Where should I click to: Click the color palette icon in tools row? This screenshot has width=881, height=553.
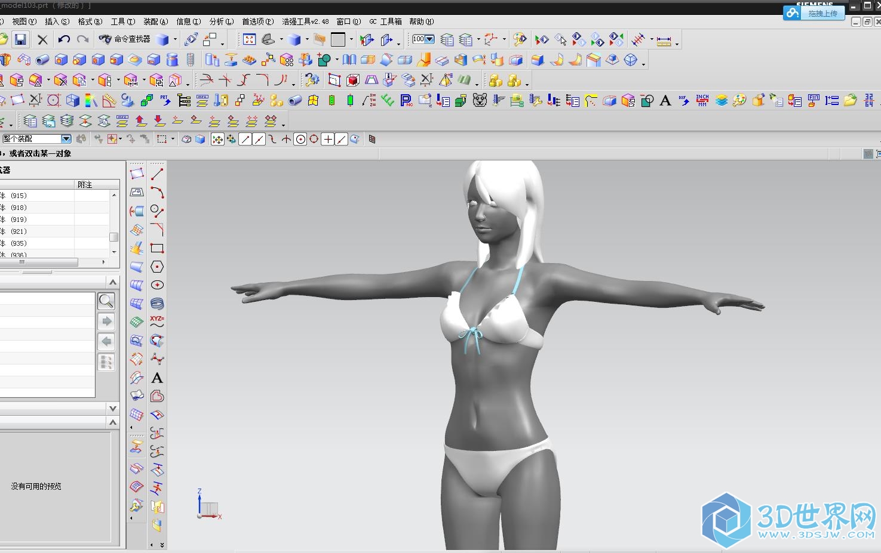(739, 100)
